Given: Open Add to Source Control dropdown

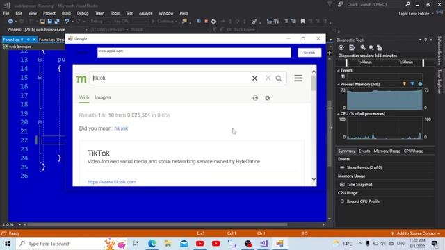Looking at the screenshot, I should [416, 233].
